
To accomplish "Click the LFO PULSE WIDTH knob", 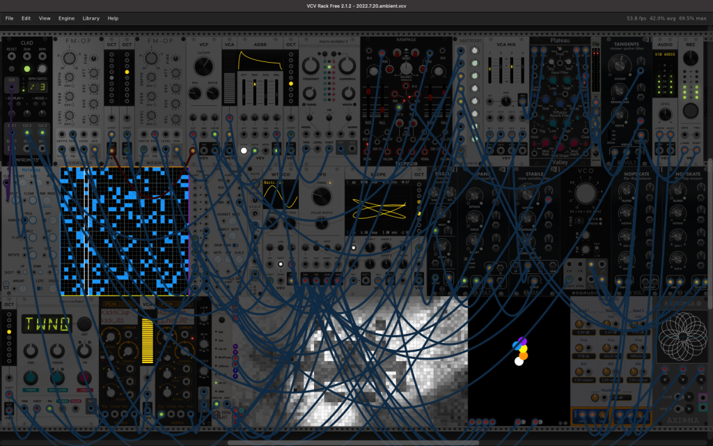I will pos(322,223).
